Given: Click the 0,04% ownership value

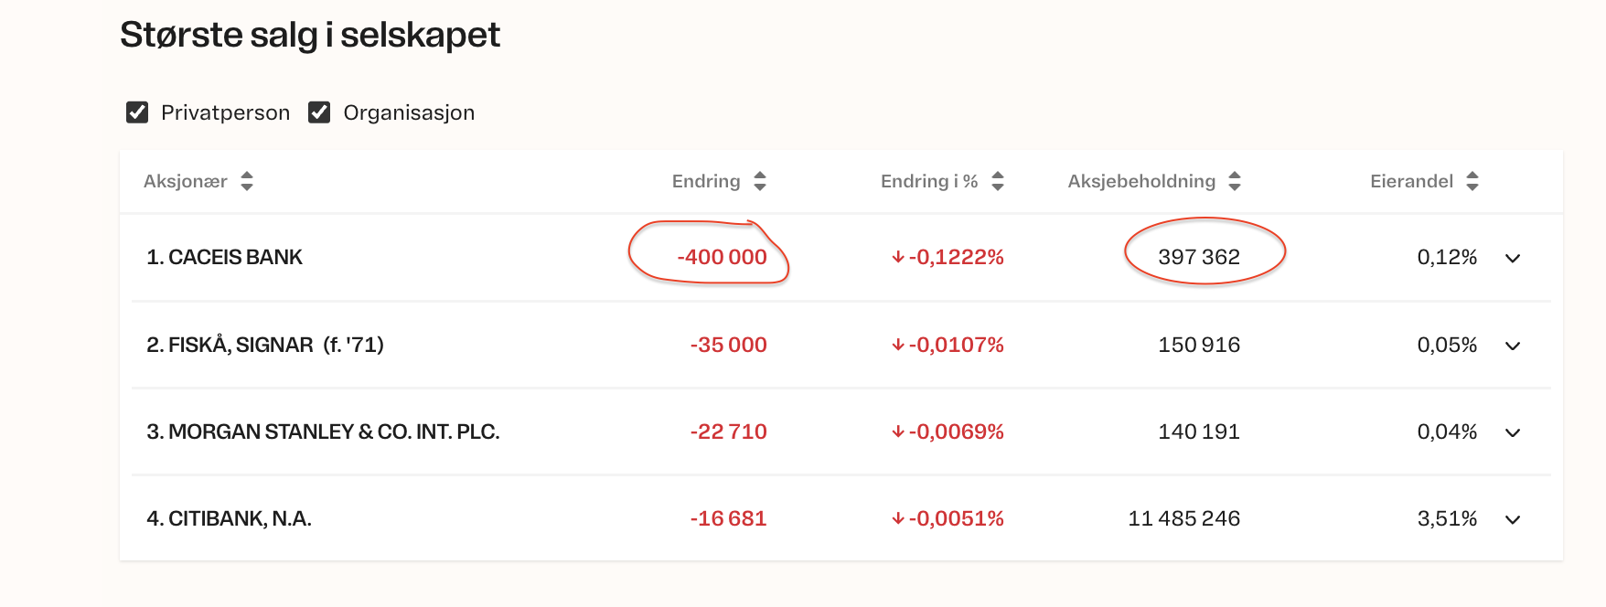Looking at the screenshot, I should tap(1448, 431).
